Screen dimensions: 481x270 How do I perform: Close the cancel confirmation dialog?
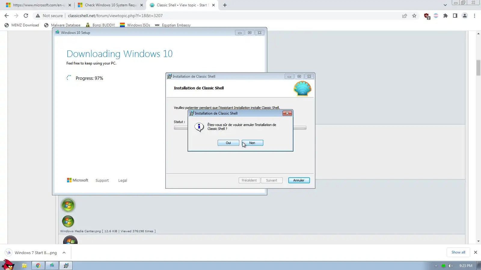(287, 113)
